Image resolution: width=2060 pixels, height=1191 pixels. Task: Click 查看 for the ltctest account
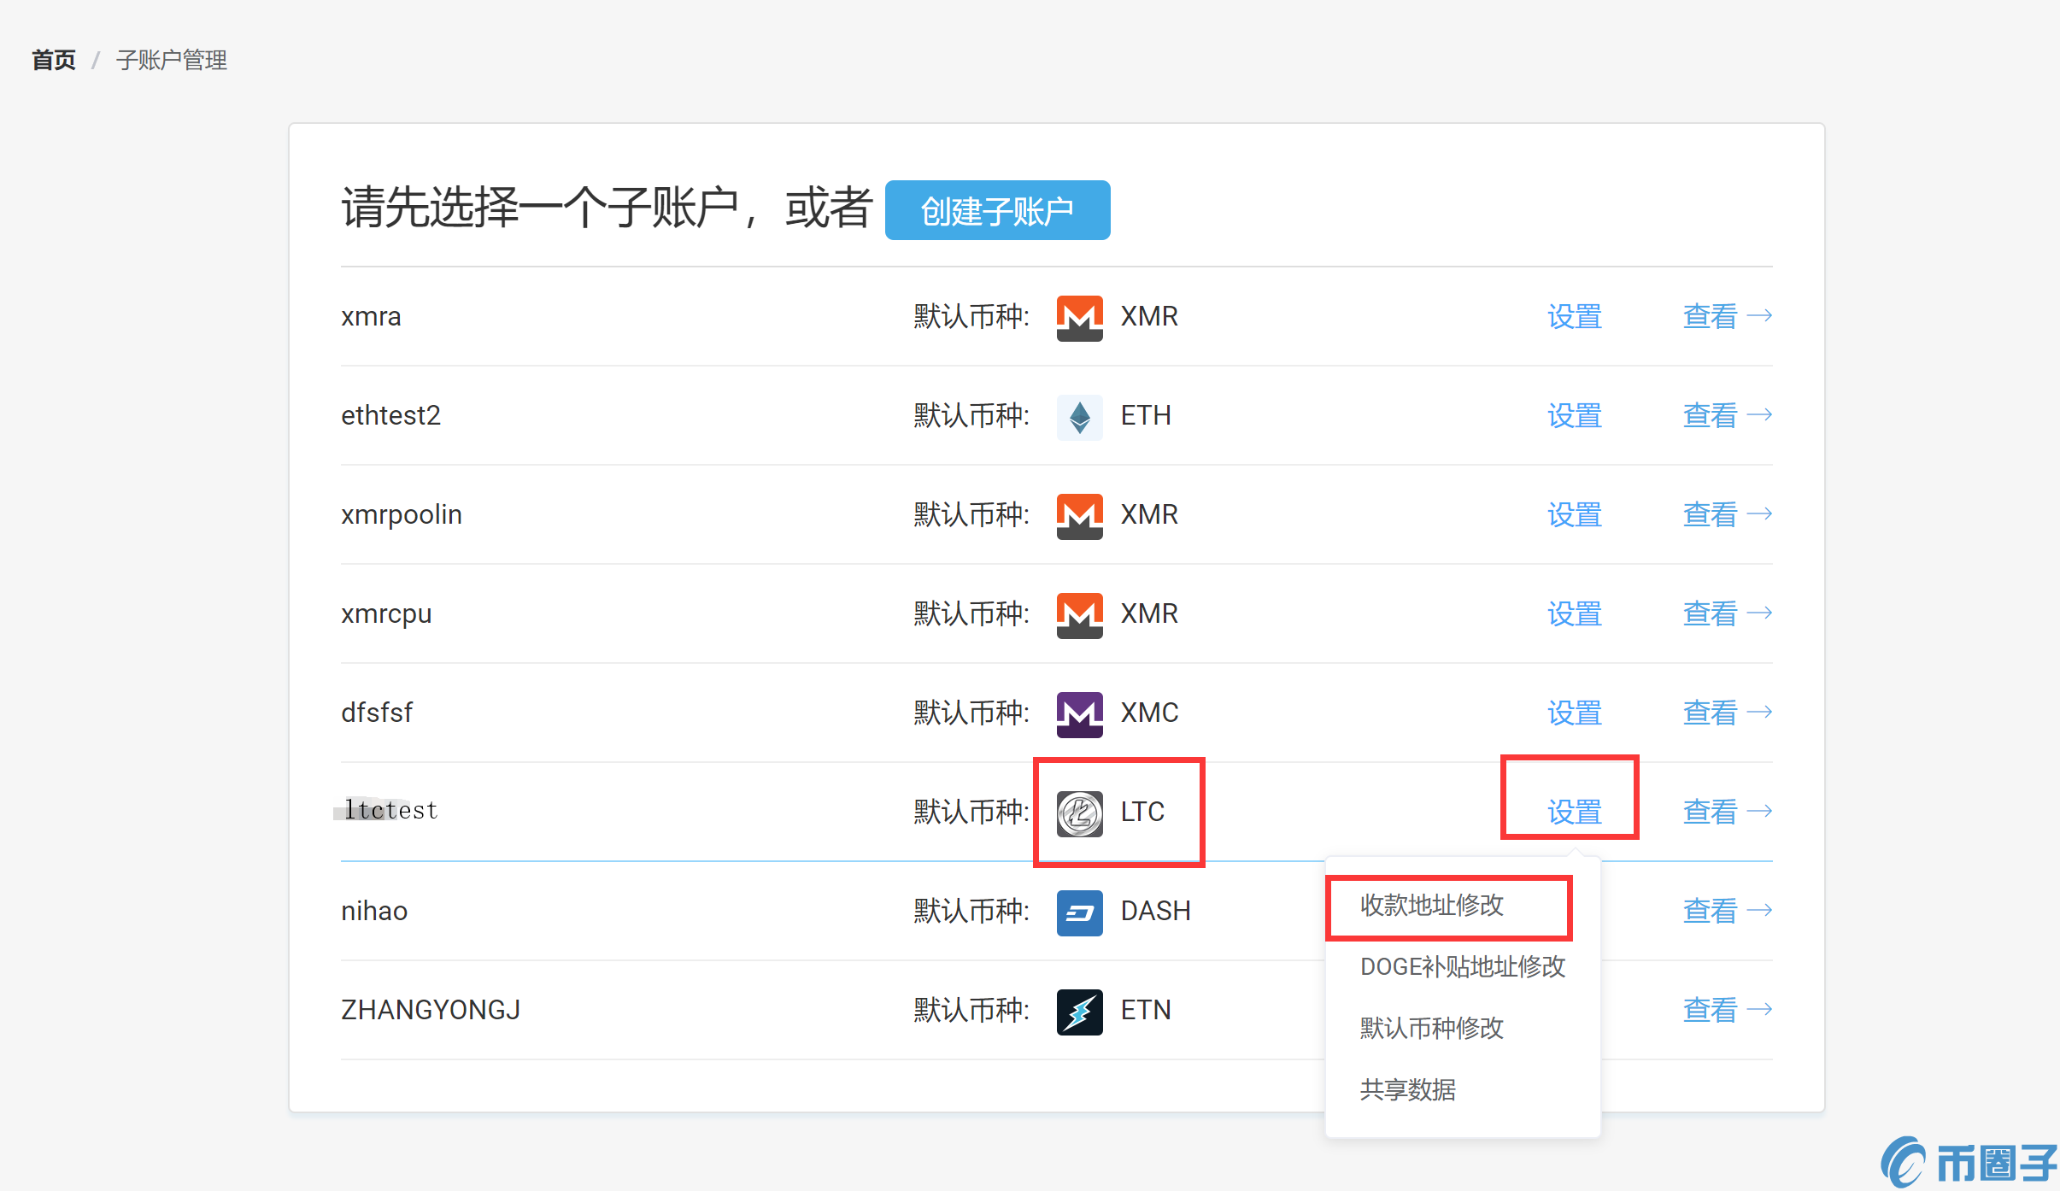1727,813
